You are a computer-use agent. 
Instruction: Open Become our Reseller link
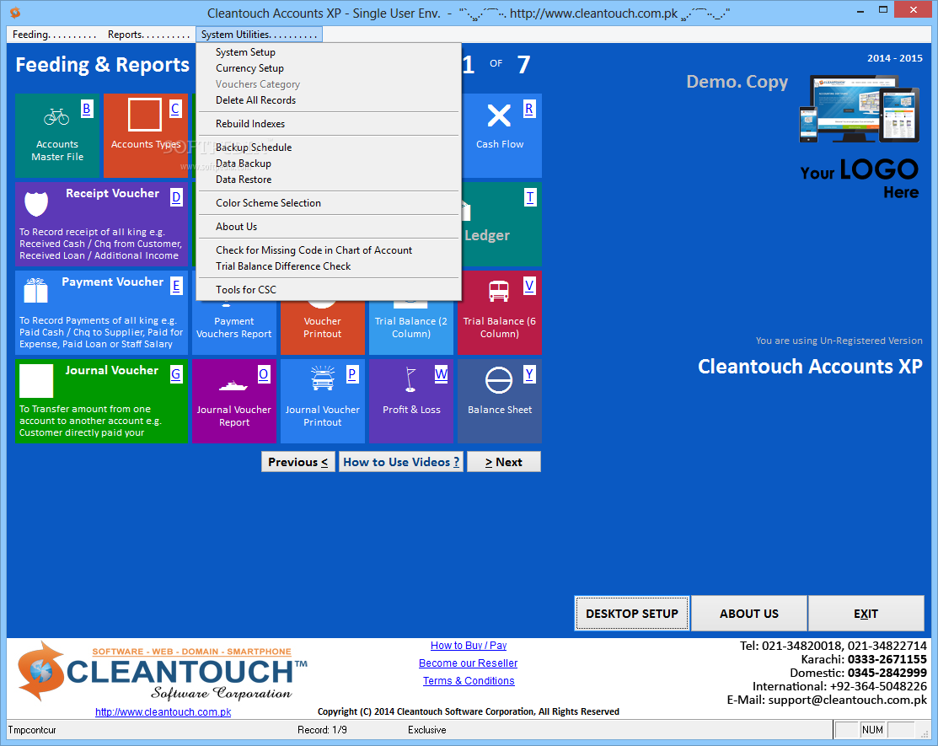469,663
